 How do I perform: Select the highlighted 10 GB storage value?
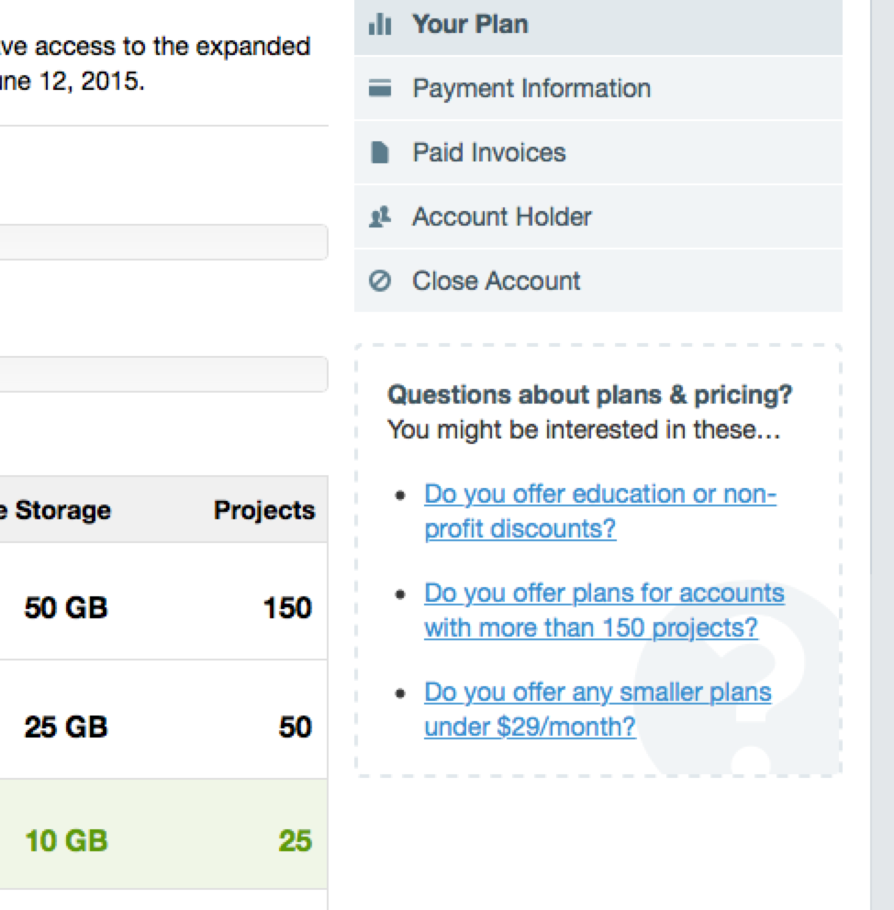tap(66, 840)
